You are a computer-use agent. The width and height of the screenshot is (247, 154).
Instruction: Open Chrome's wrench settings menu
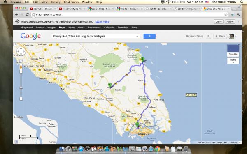tap(238, 15)
